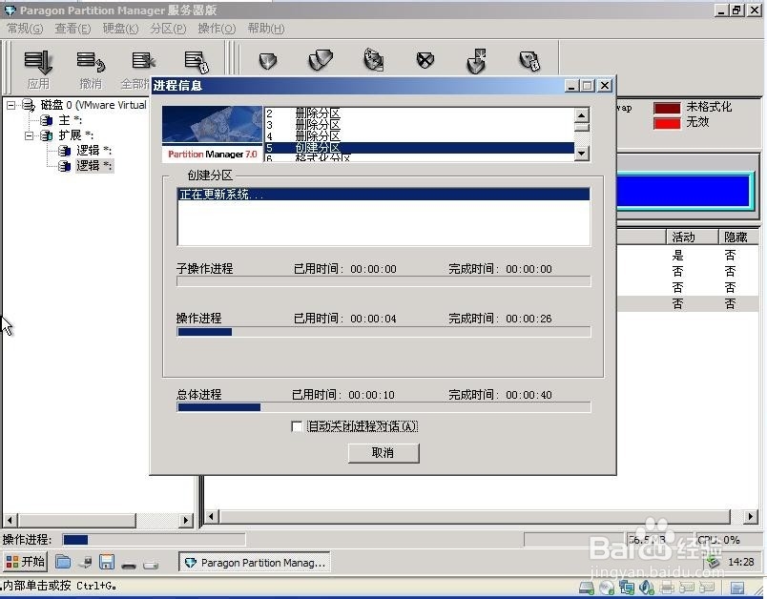Close the 进程信息 dialog
The image size is (767, 599).
click(605, 86)
